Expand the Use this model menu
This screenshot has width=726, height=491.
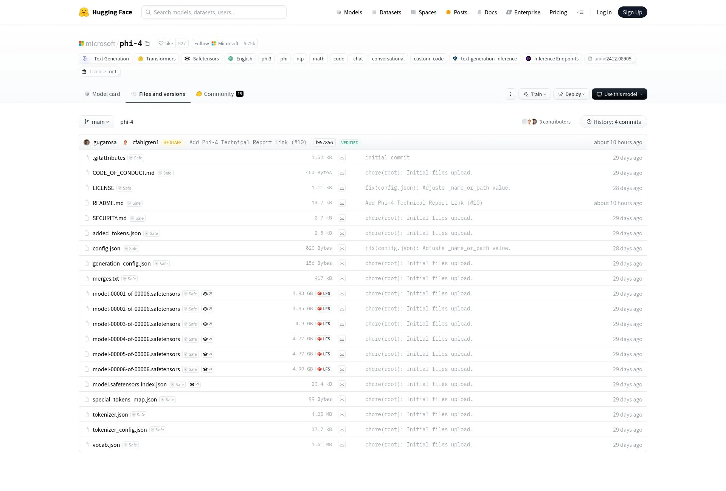(619, 94)
